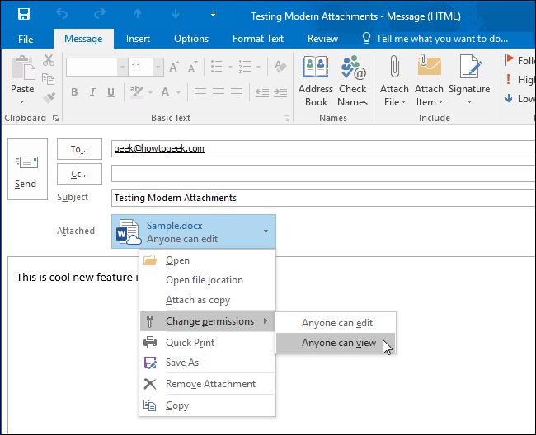The height and width of the screenshot is (435, 536).
Task: Choose Save As from the attachment menu
Action: (x=207, y=362)
